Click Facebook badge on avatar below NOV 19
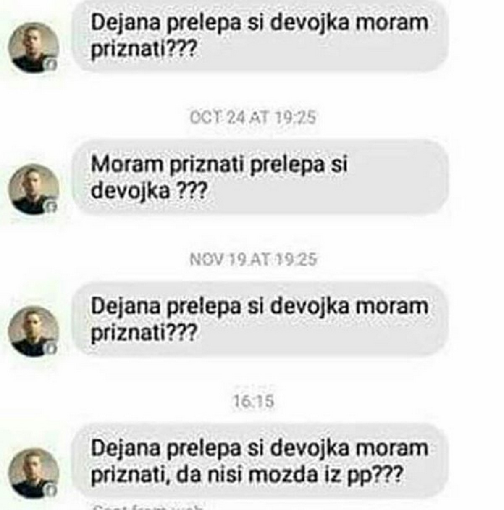Image resolution: width=504 pixels, height=510 pixels. 52,348
